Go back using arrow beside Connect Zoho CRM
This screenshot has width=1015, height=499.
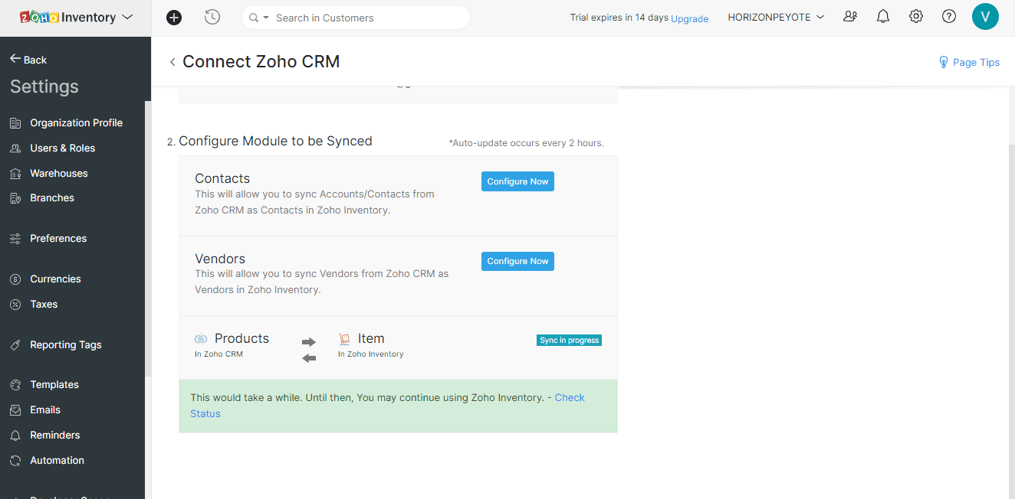coord(172,62)
